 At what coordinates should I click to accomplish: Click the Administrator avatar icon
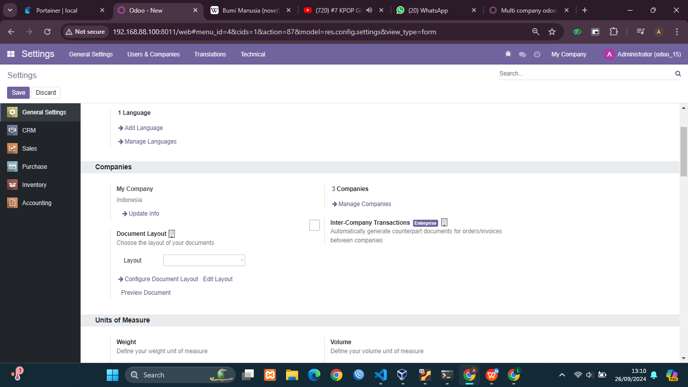tap(609, 54)
